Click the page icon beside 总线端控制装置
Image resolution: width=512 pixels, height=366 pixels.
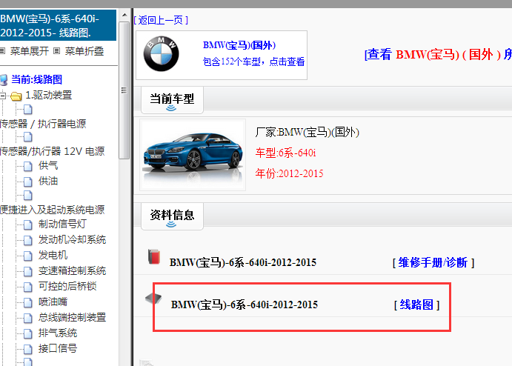click(x=27, y=318)
